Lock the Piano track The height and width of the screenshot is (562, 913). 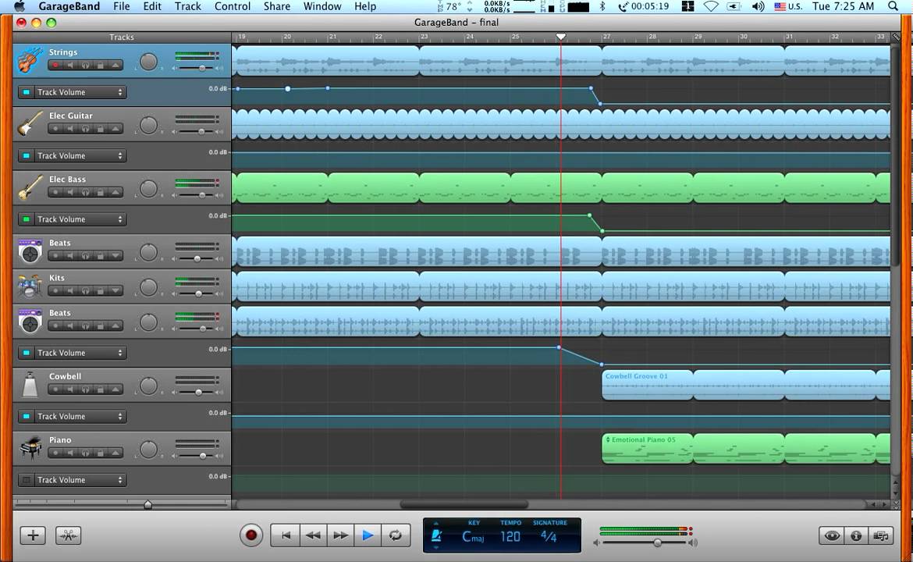[x=101, y=453]
